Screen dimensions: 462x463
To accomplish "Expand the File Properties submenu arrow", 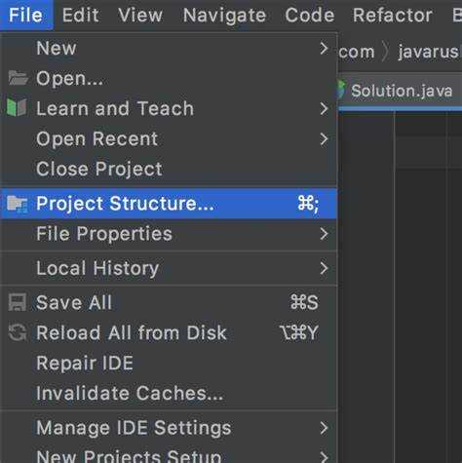I will [x=324, y=234].
